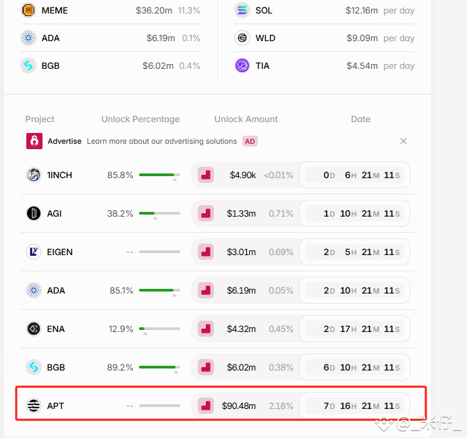Click MEME's $36.20m value

[154, 10]
